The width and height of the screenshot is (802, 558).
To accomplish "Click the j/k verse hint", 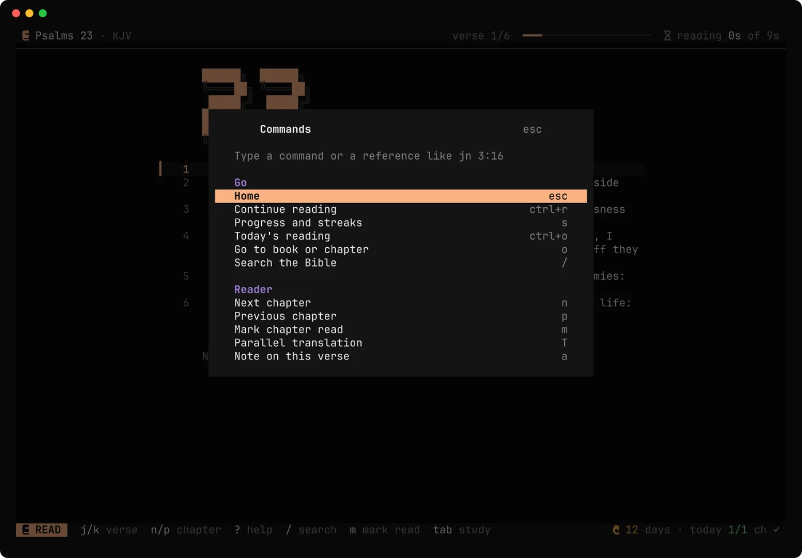I will [109, 530].
